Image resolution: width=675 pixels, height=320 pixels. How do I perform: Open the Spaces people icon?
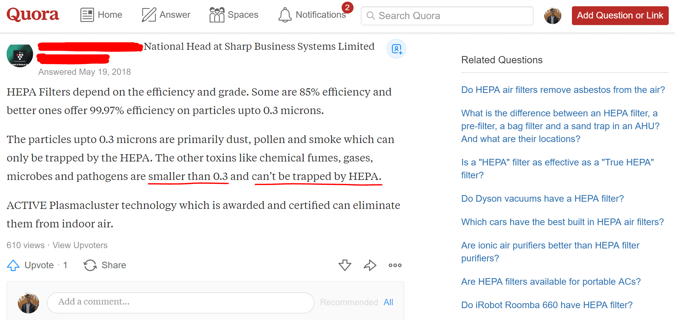pyautogui.click(x=217, y=15)
